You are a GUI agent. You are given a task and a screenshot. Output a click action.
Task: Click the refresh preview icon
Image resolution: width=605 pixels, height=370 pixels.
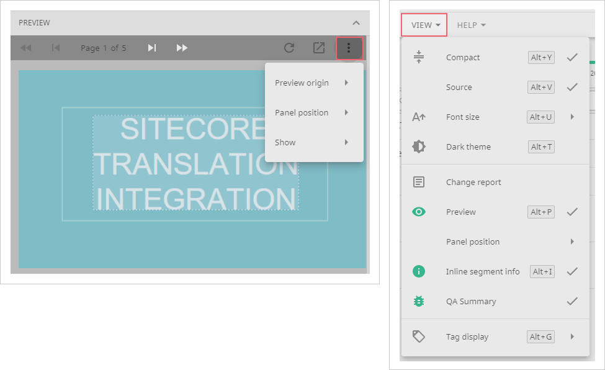[x=289, y=48]
